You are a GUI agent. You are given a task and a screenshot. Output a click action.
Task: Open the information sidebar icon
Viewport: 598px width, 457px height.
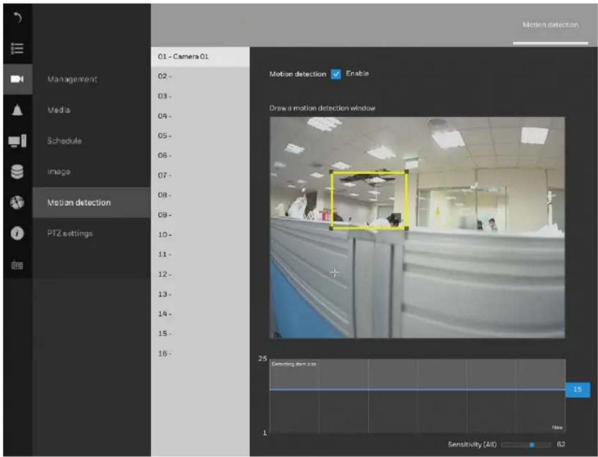tap(17, 233)
